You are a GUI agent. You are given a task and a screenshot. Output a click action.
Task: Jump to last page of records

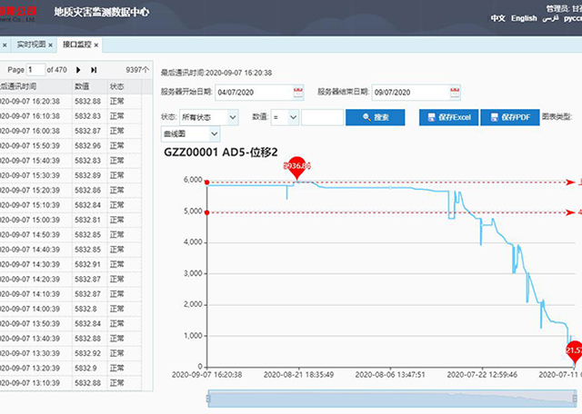tap(94, 70)
